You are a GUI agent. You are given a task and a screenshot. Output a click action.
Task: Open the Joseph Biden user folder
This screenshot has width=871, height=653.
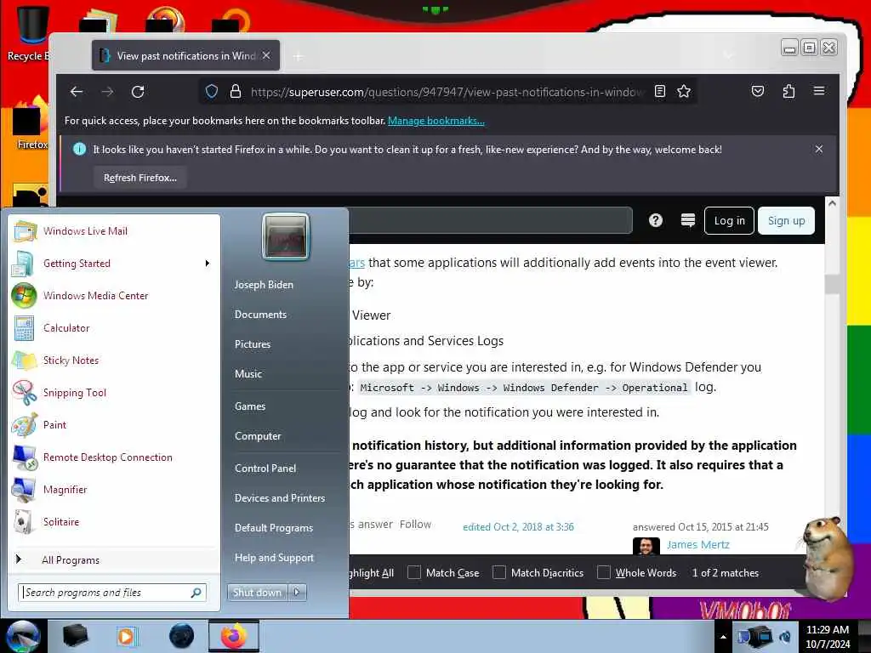[264, 284]
